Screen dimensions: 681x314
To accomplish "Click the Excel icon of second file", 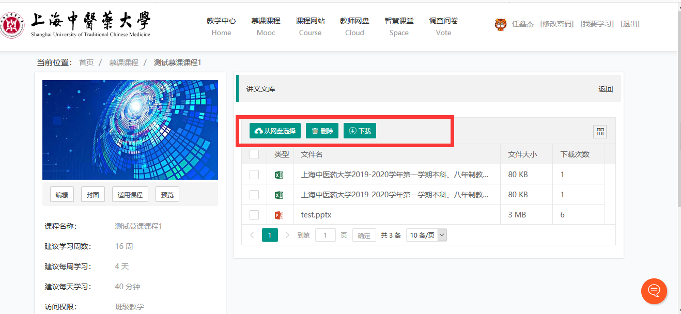I will click(x=279, y=195).
